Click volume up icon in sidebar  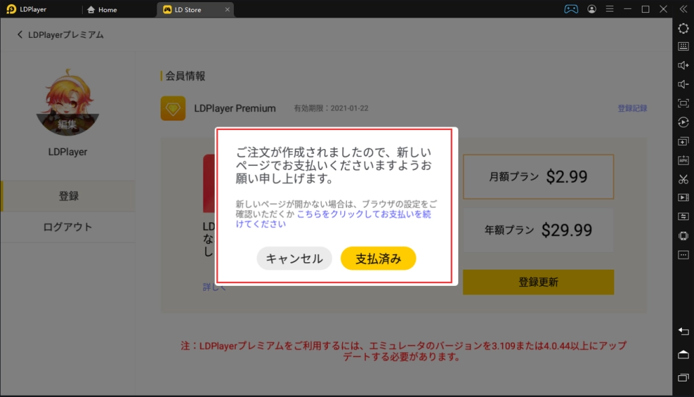point(683,66)
